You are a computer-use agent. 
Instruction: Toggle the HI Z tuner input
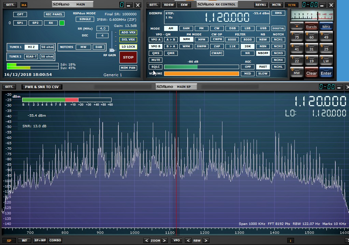(x=31, y=47)
